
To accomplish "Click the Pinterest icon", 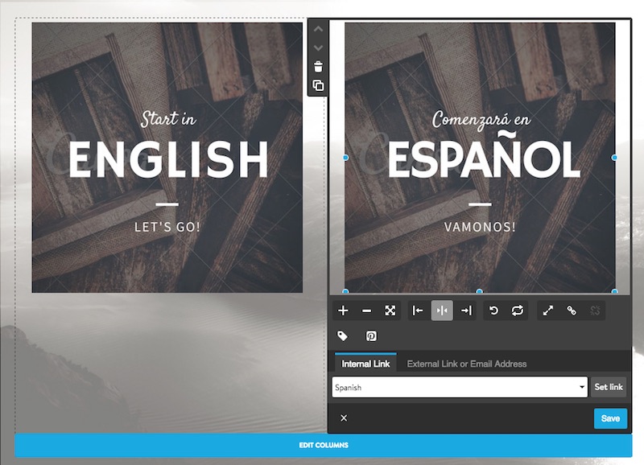I will tap(371, 336).
